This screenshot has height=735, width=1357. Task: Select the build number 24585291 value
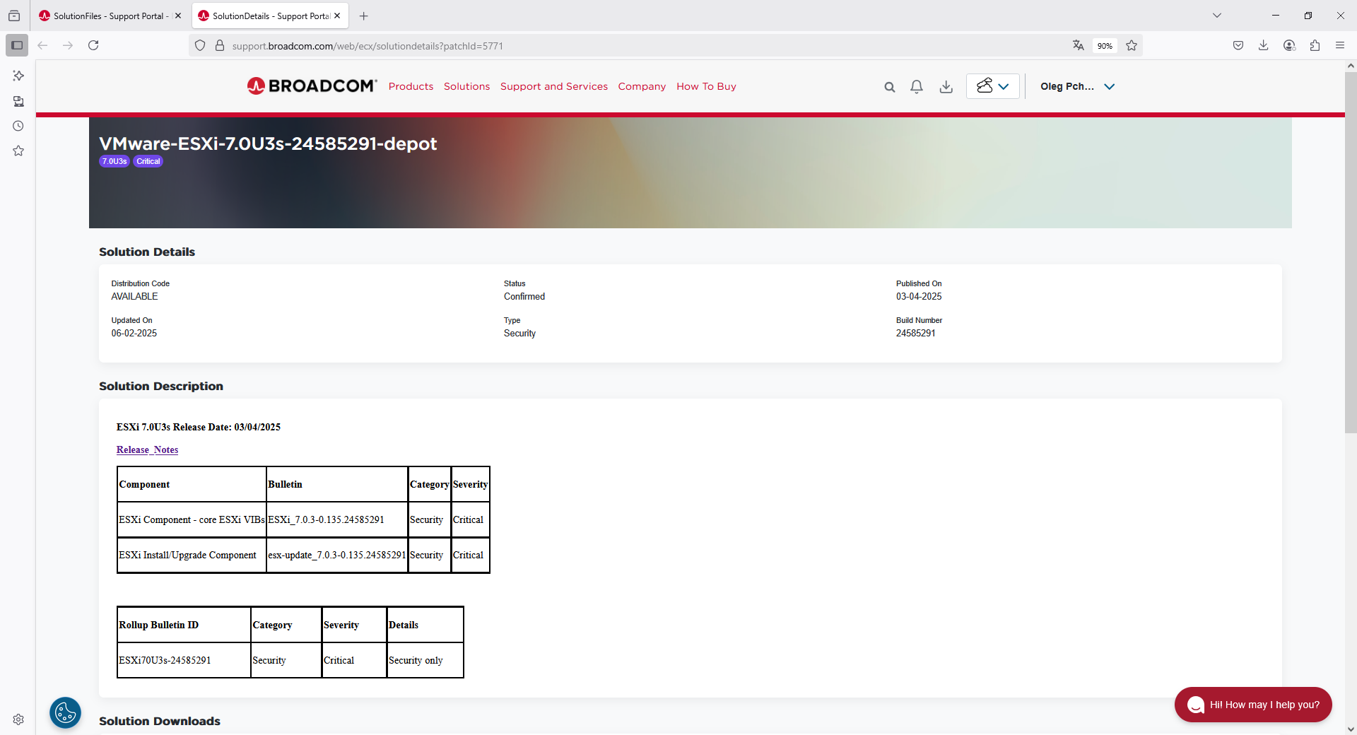point(915,334)
